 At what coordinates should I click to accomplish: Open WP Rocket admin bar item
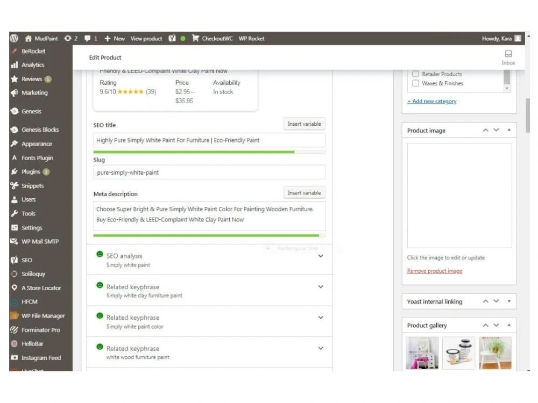pos(251,38)
